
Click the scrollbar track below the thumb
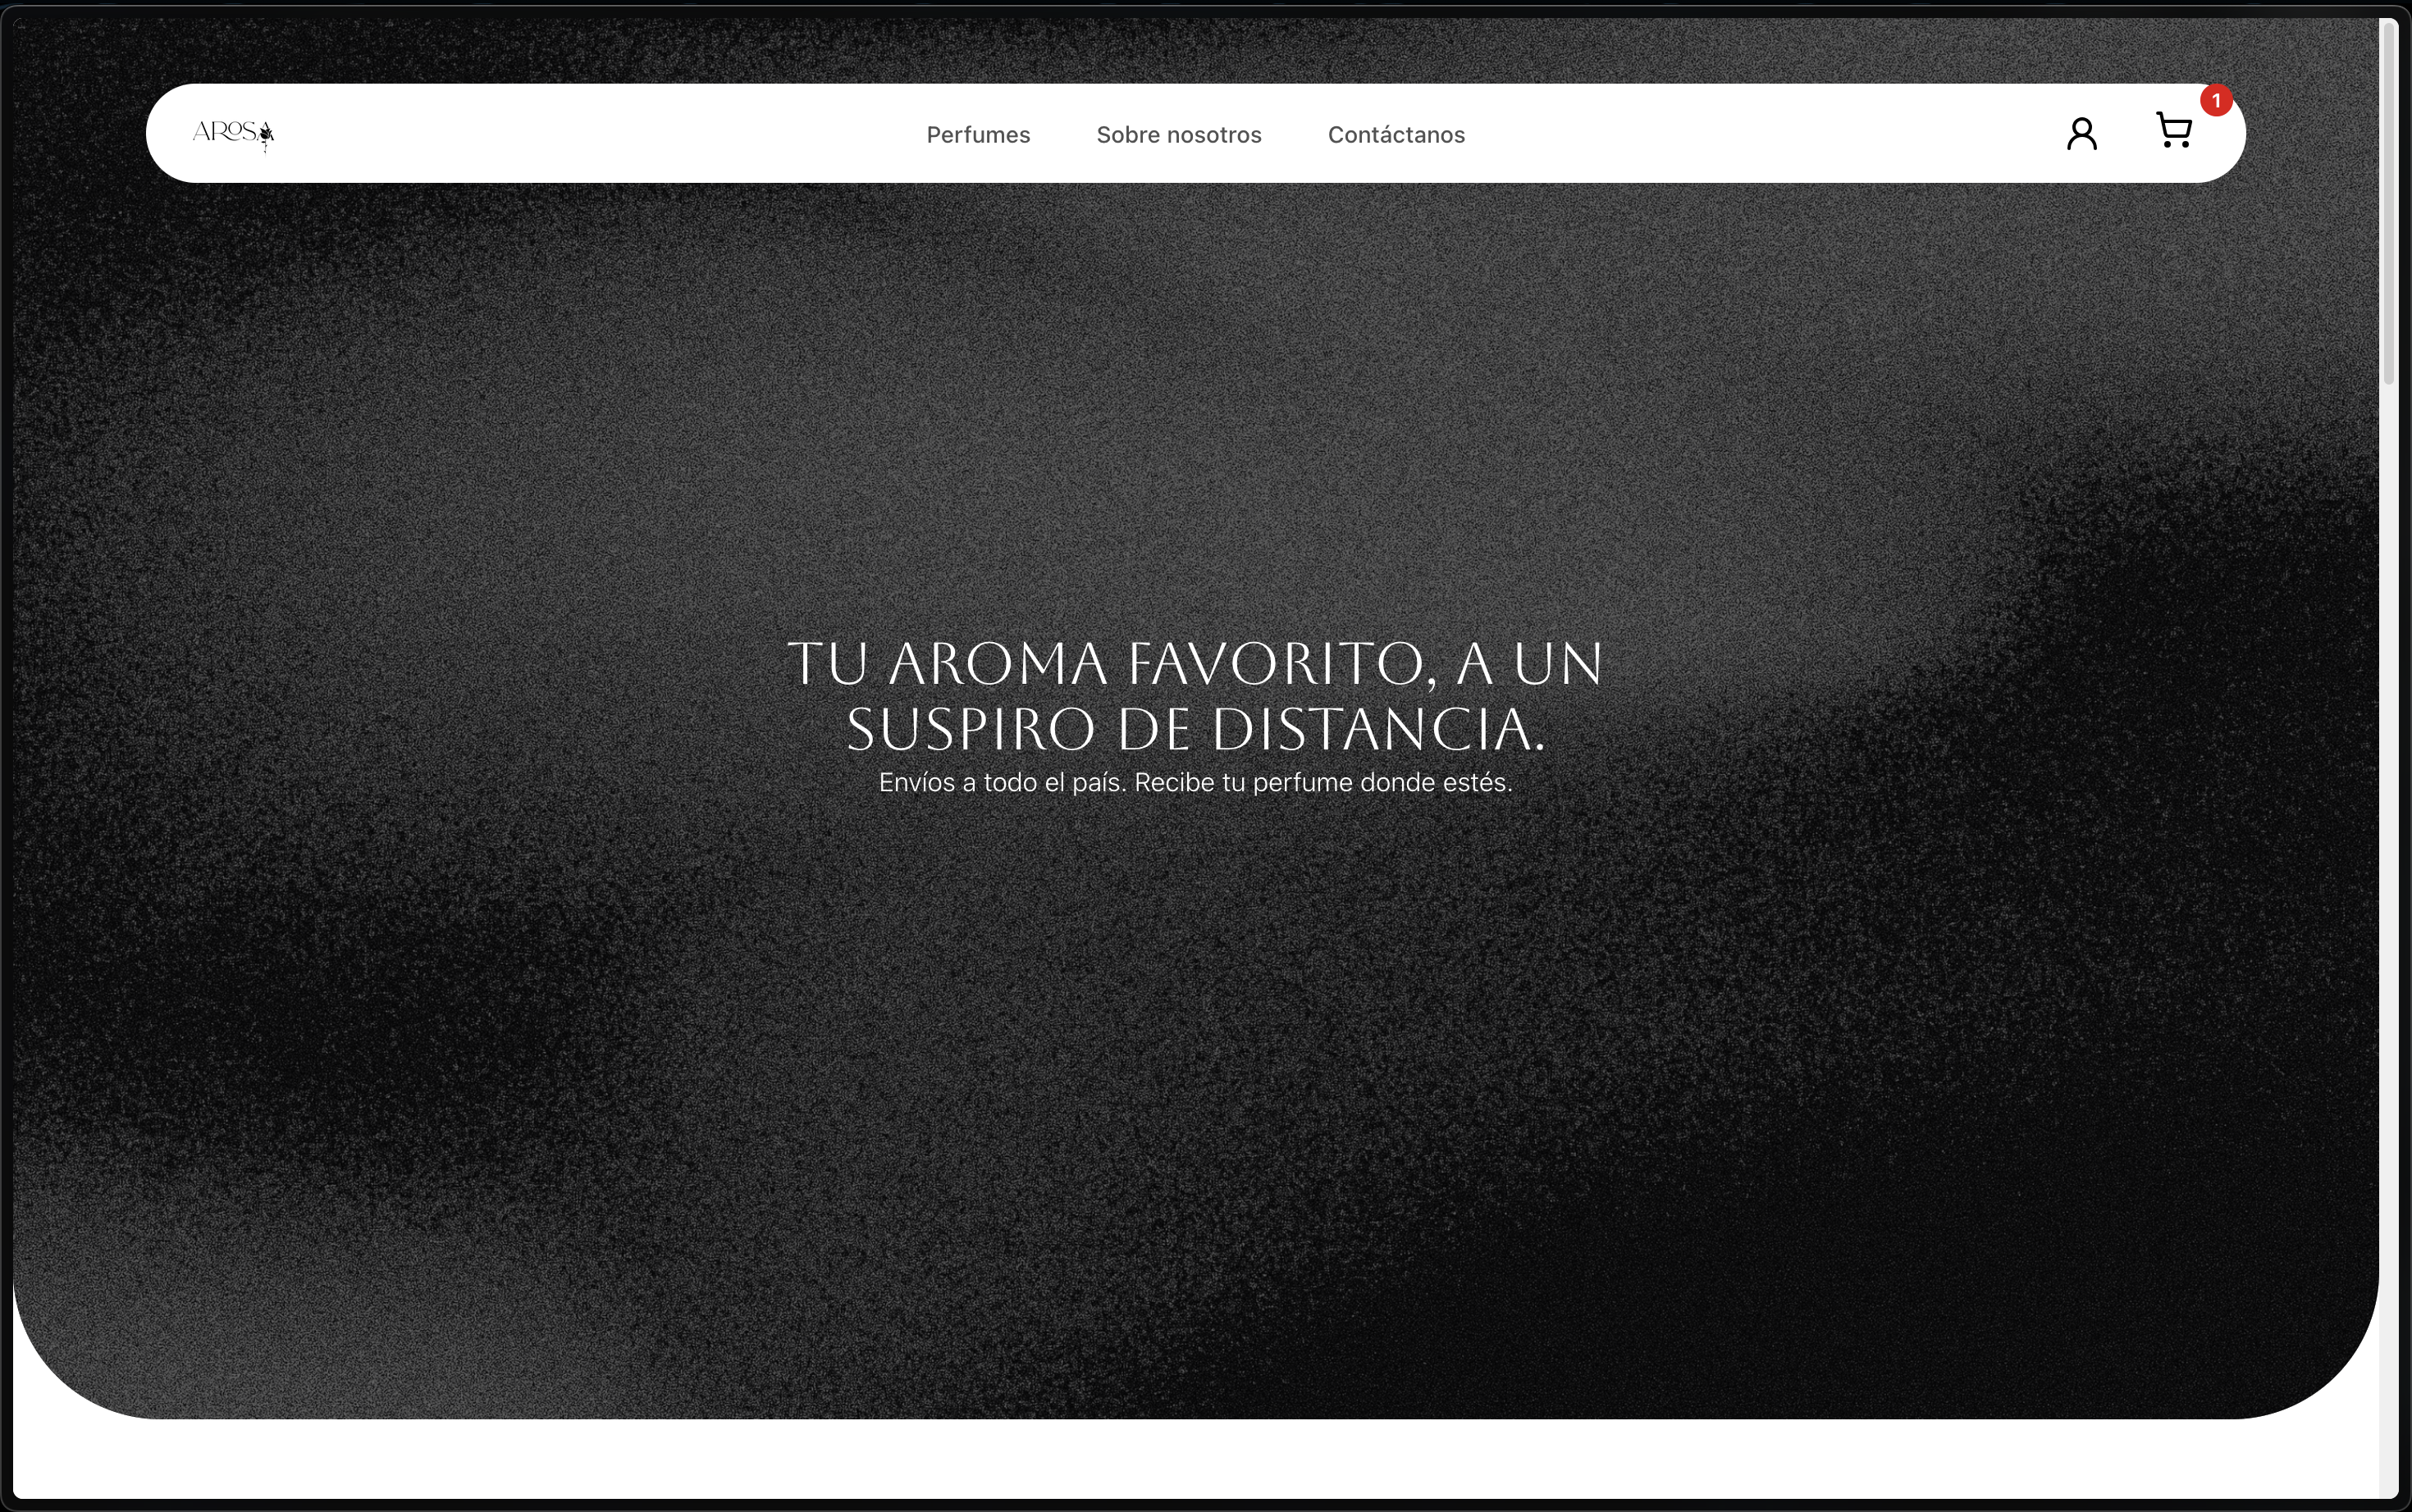coord(2389,900)
